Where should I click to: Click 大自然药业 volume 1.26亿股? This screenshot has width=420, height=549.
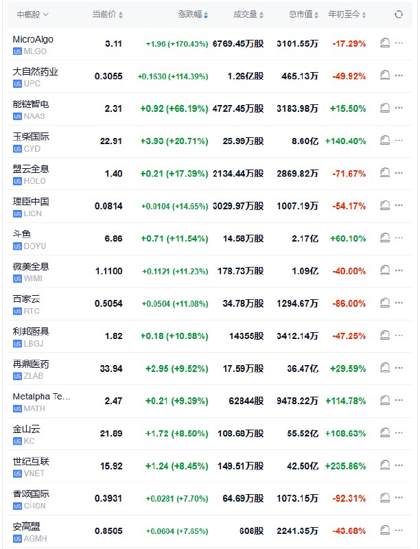[246, 76]
